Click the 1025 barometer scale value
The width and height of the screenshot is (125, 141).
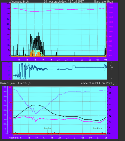pyautogui.click(x=111, y=8)
